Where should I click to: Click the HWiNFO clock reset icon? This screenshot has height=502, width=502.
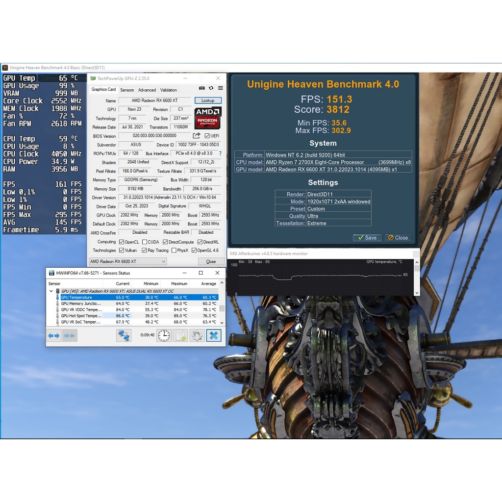click(164, 335)
